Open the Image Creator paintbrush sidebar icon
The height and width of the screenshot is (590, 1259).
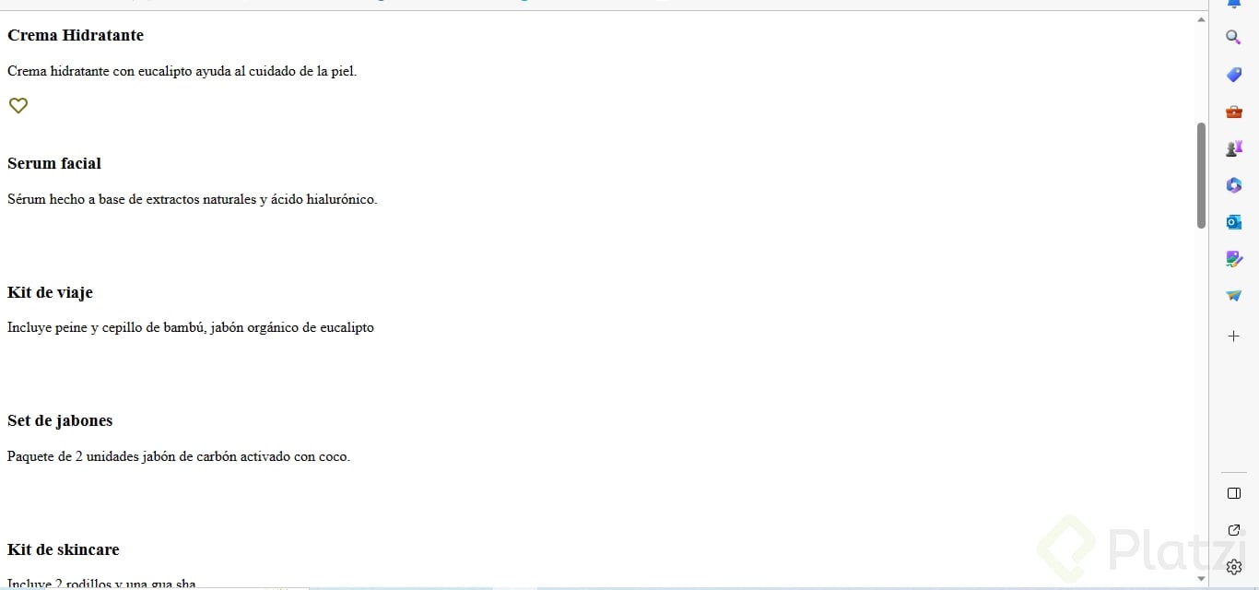[1233, 259]
